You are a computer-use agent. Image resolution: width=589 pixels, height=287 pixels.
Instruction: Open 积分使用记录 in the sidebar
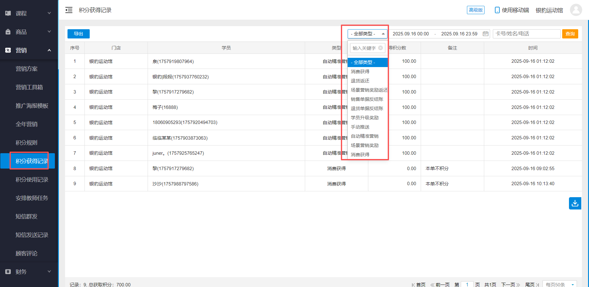click(32, 180)
